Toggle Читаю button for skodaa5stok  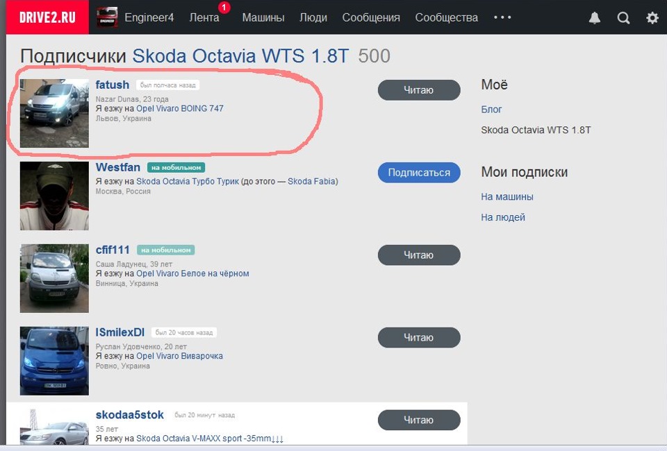(x=418, y=420)
